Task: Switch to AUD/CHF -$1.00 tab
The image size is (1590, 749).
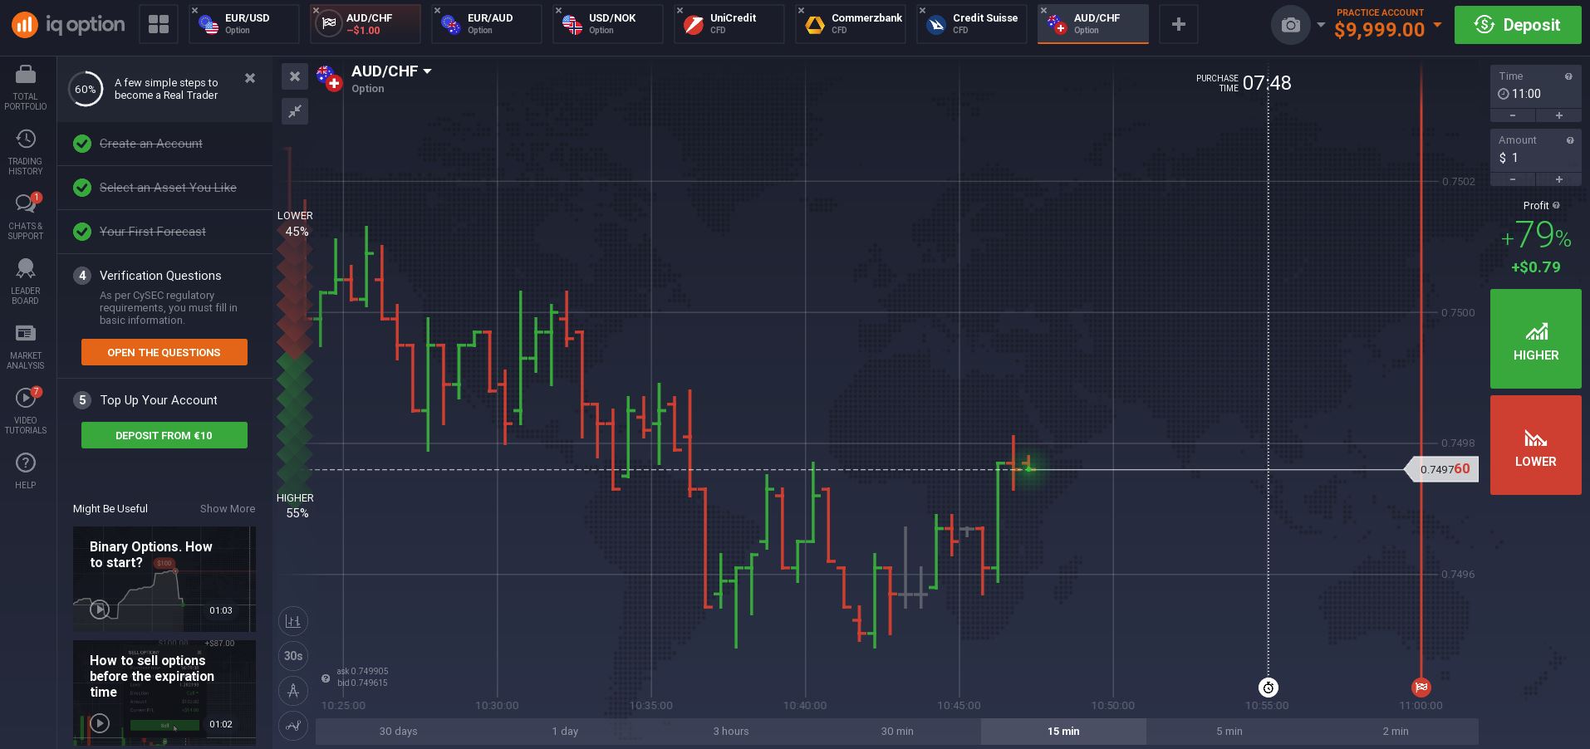Action: (x=366, y=24)
